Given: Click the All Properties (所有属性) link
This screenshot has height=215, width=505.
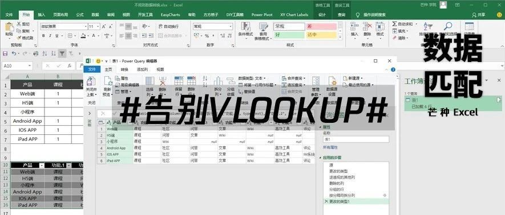Looking at the screenshot, I should (330, 147).
